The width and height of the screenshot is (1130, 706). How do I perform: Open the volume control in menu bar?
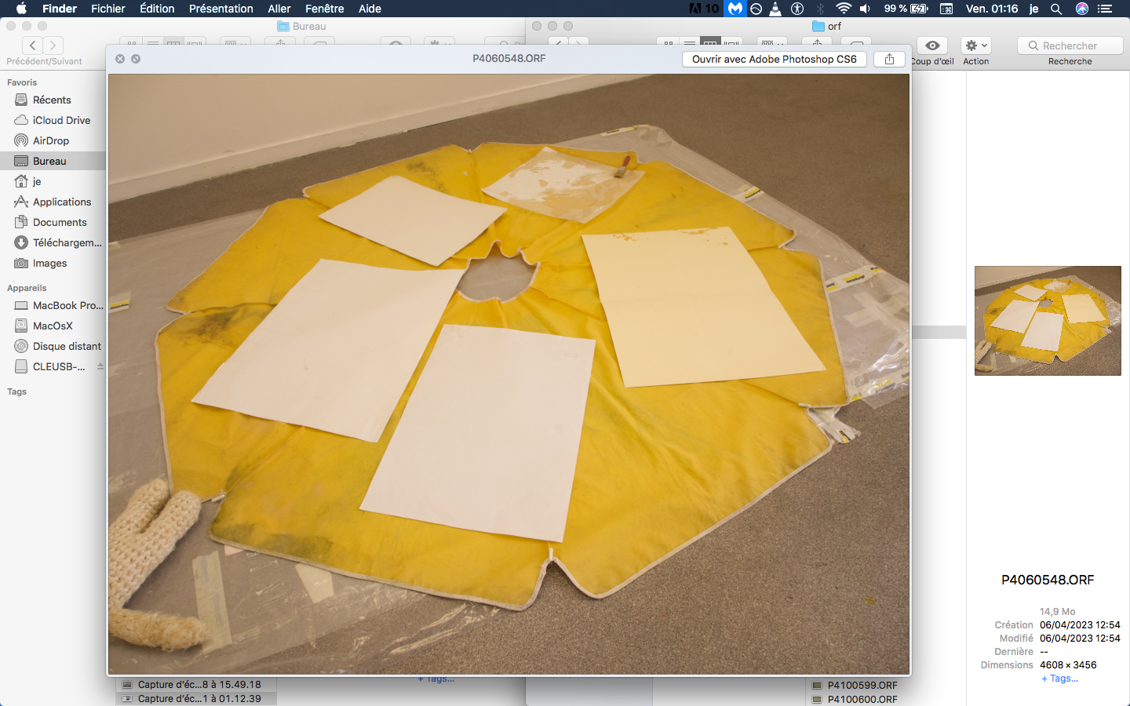coord(865,9)
